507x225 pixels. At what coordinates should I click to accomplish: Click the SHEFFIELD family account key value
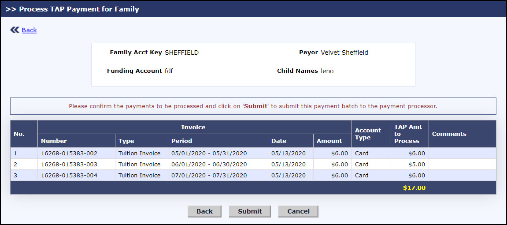click(181, 52)
